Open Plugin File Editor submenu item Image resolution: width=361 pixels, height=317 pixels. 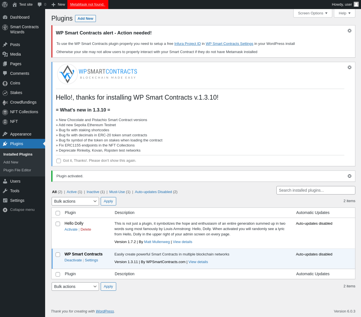17,170
